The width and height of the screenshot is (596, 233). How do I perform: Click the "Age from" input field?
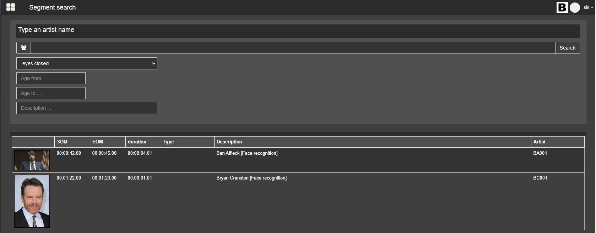[51, 78]
